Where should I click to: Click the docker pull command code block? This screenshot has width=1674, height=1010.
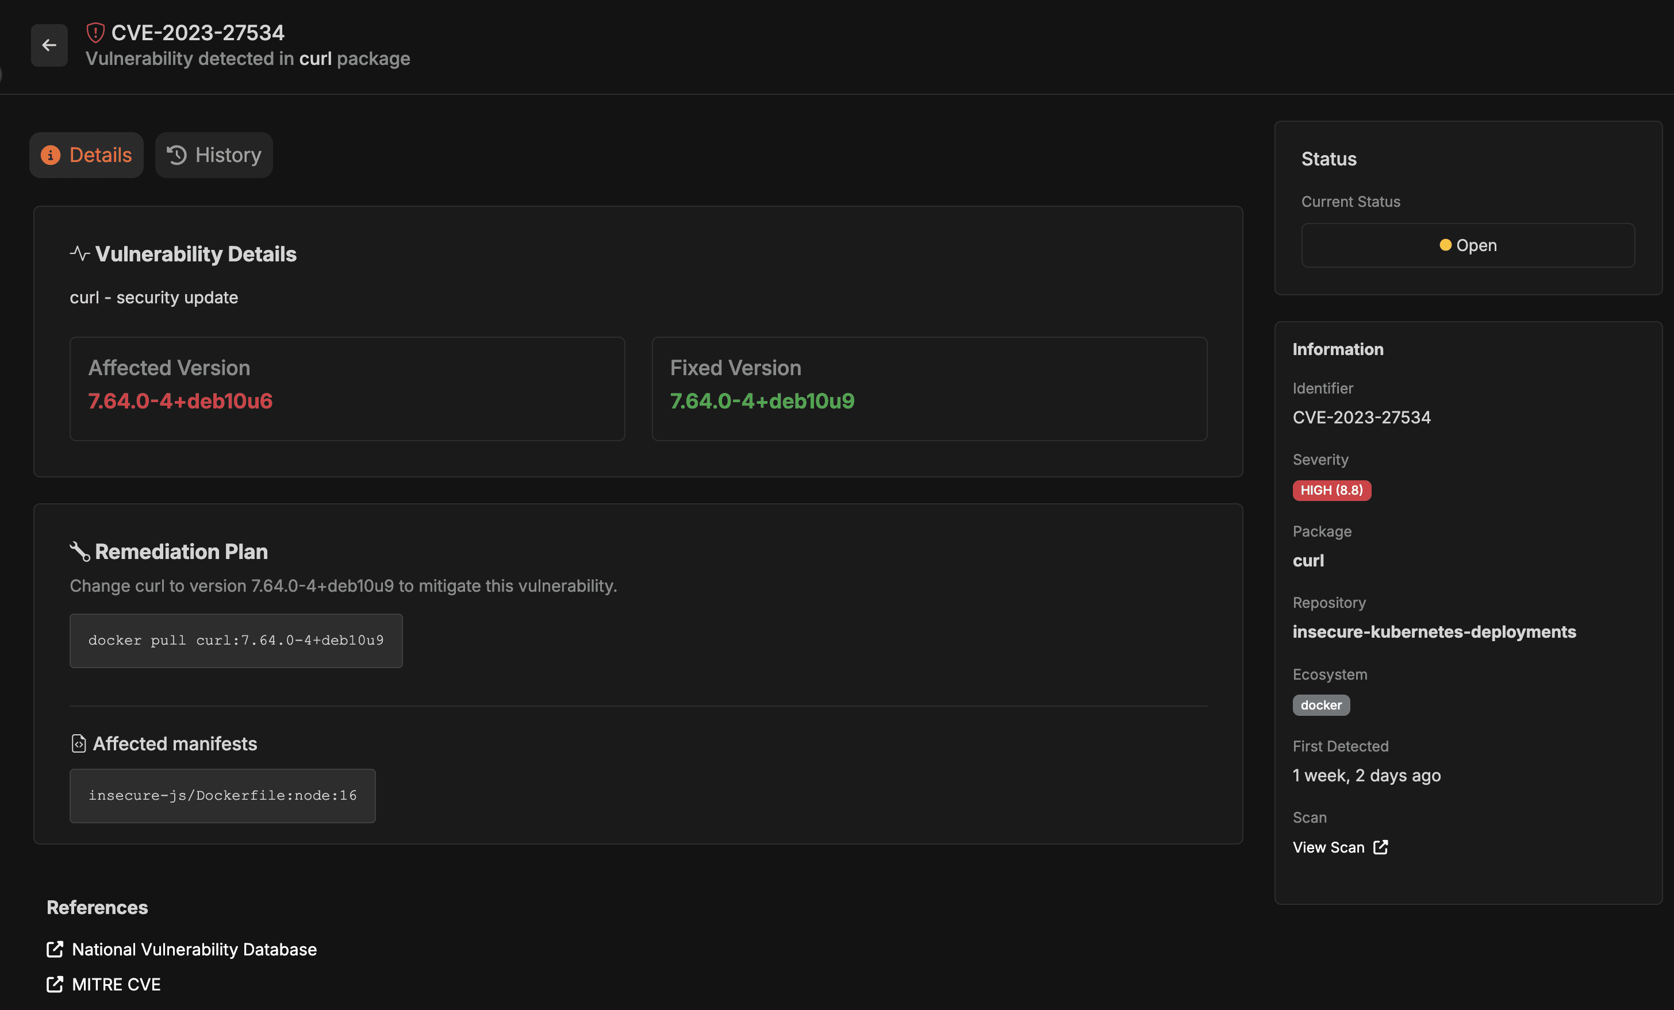click(236, 641)
